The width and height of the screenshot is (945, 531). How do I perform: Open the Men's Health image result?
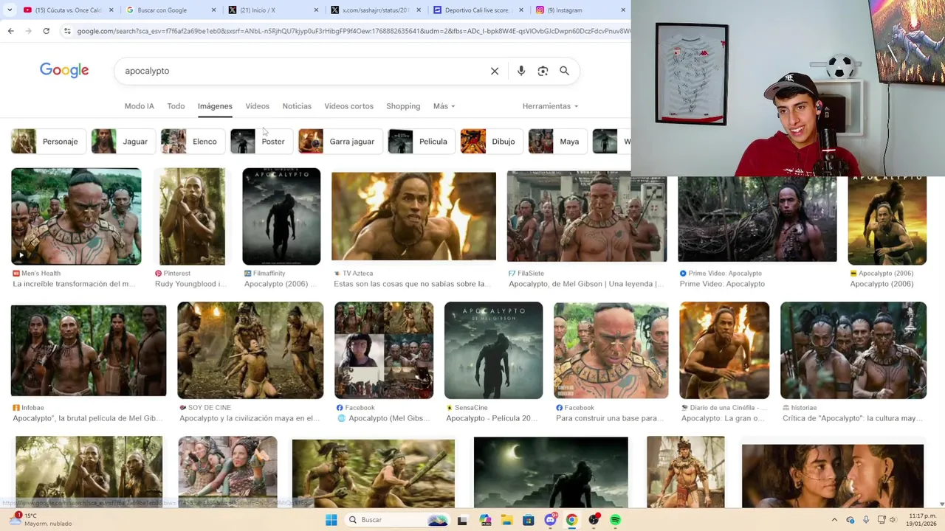(x=76, y=216)
